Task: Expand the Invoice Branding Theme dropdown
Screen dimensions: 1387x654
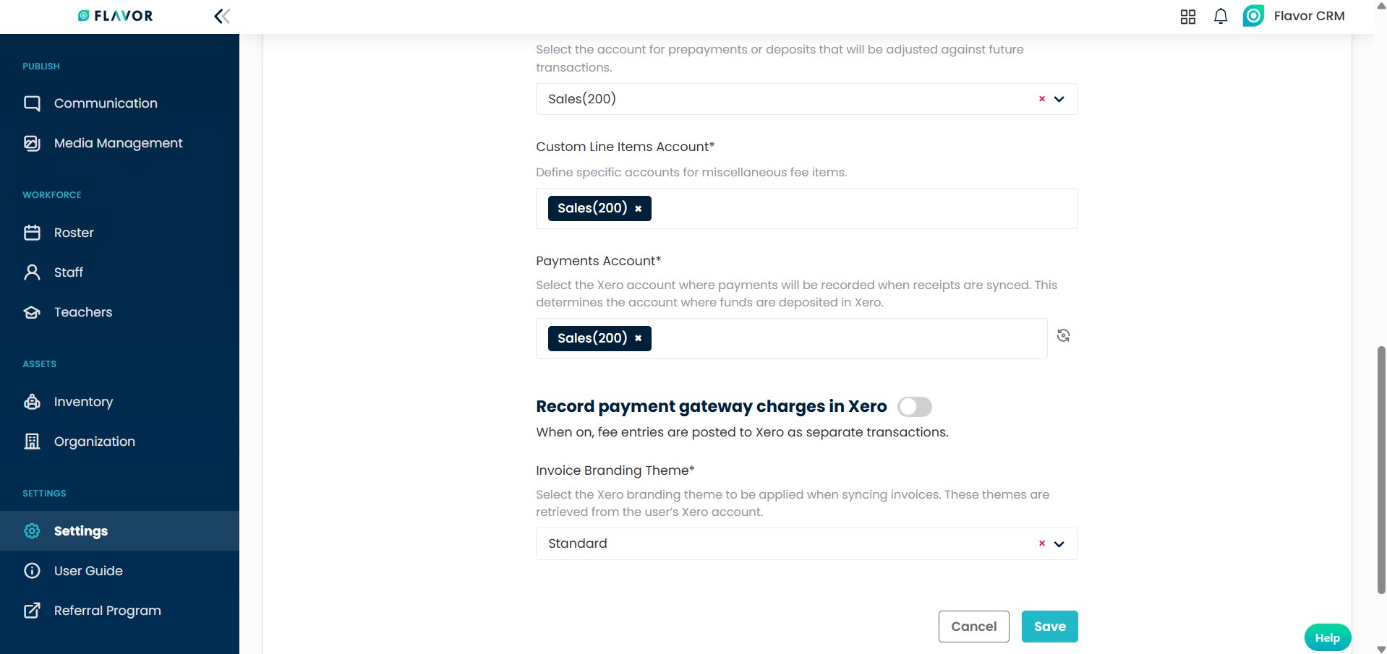Action: click(1059, 544)
